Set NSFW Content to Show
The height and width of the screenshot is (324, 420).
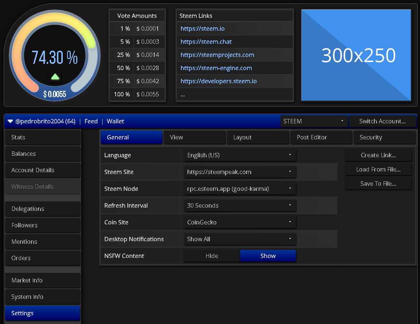268,256
